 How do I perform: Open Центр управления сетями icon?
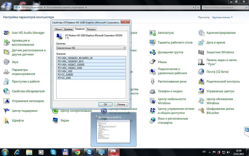point(152,111)
